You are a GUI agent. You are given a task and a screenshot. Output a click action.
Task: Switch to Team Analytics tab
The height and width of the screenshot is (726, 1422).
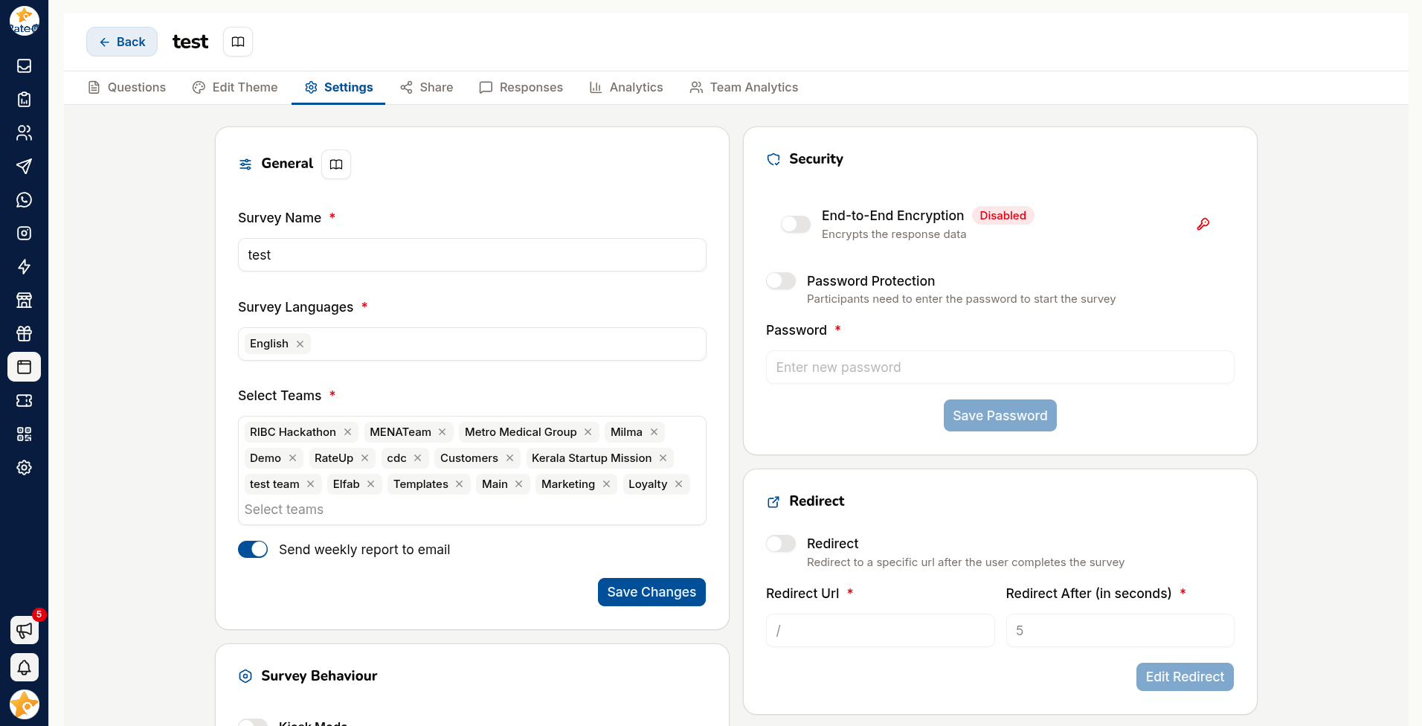click(x=744, y=87)
